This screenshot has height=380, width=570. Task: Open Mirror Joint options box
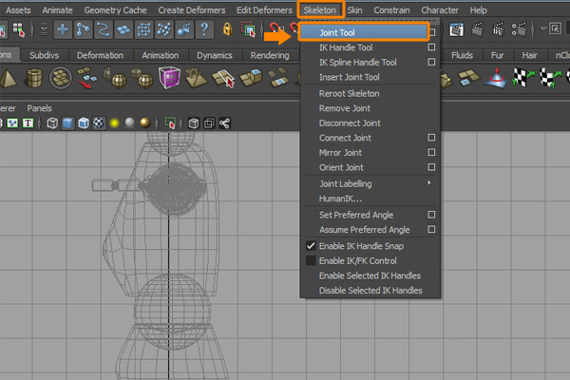(x=431, y=153)
